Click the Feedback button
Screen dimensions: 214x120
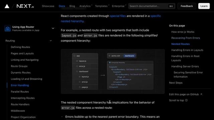point(187,6)
